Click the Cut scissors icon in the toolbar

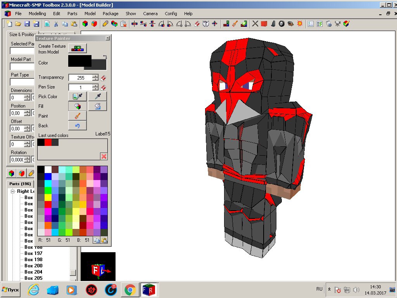point(56,24)
